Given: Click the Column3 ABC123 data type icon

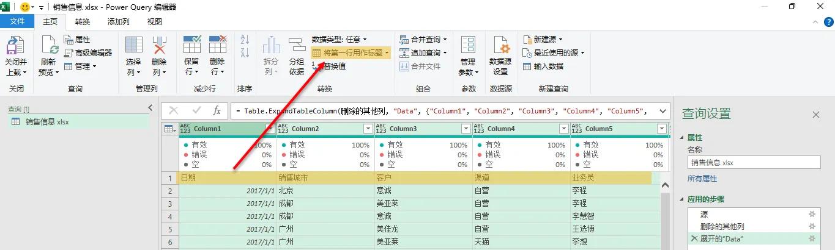Looking at the screenshot, I should click(x=381, y=129).
